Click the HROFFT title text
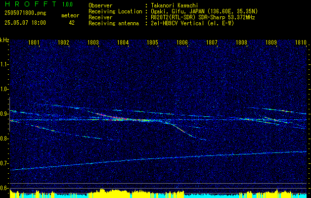The height and width of the screenshot is (198, 311). (x=31, y=4)
